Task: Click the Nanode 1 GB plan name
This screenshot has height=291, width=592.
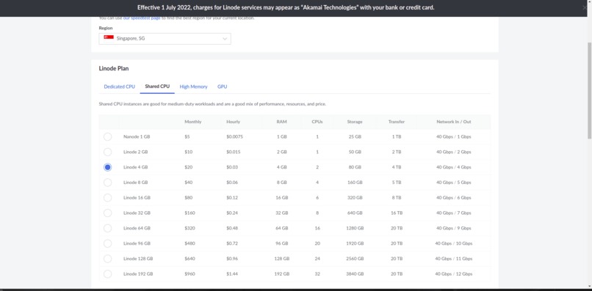Action: pyautogui.click(x=137, y=137)
